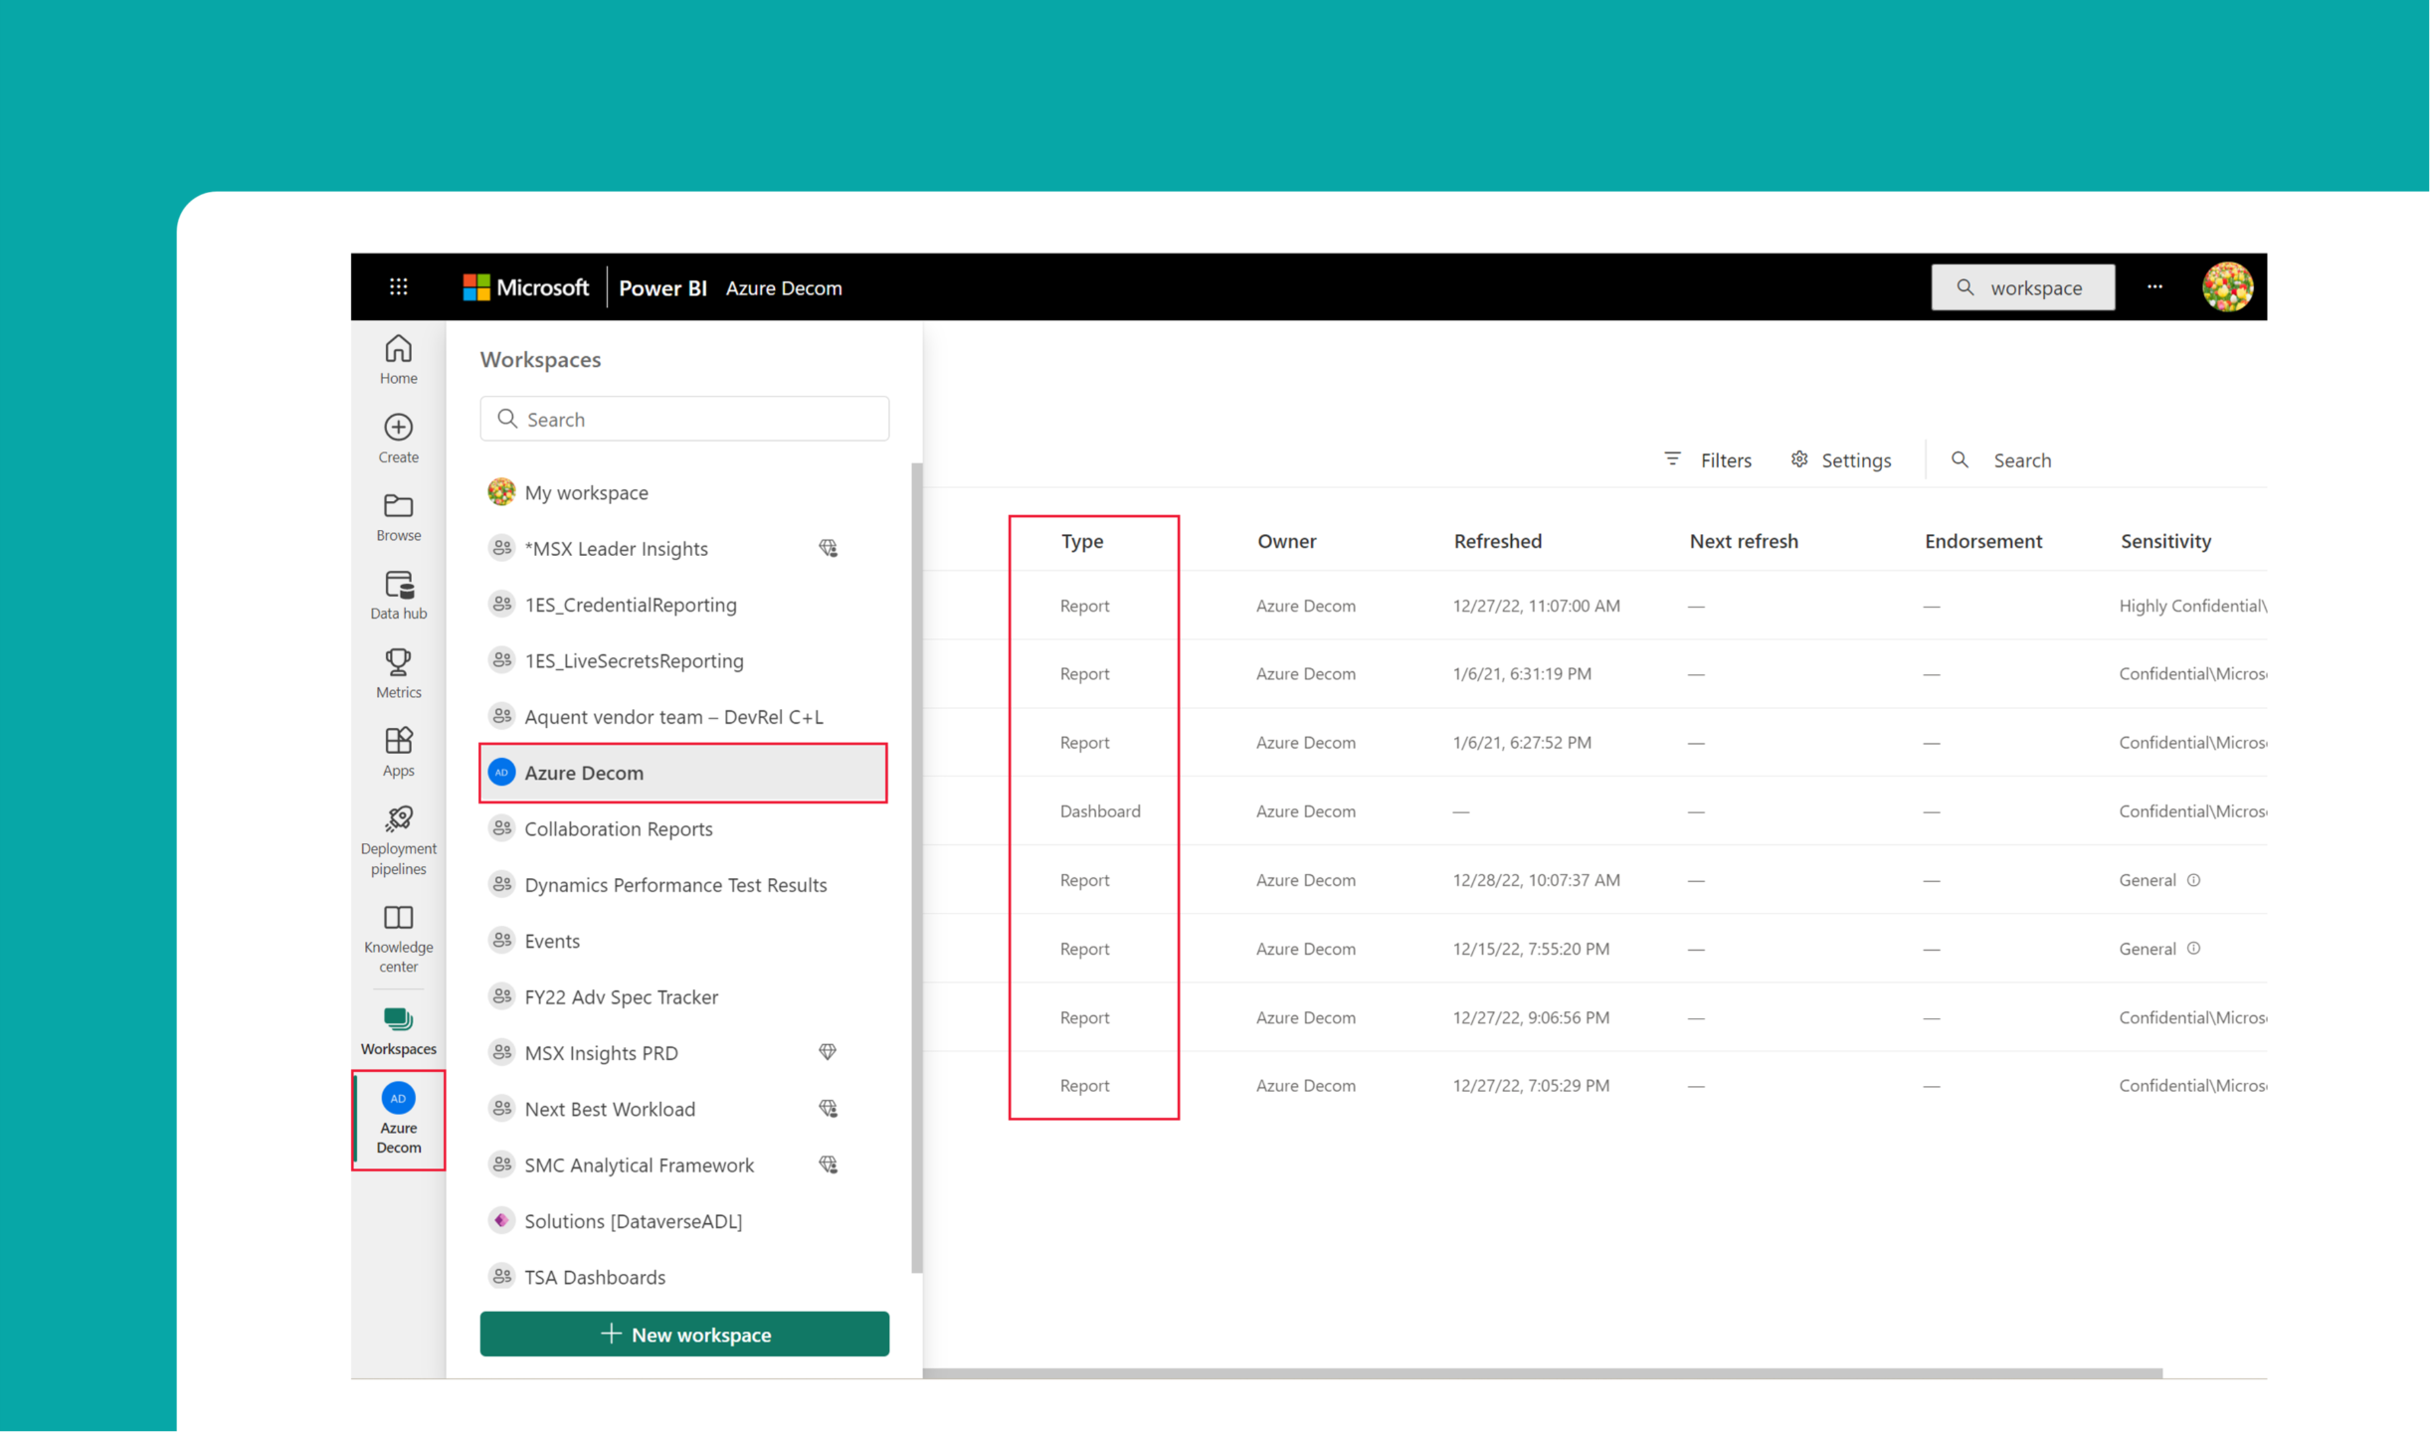Screen dimensions: 2430x1432
Task: Open the app launcher grid icon
Action: pyautogui.click(x=399, y=287)
